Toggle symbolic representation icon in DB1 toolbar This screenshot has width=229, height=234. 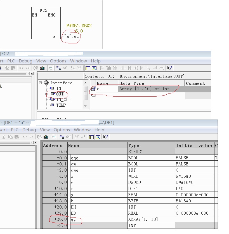[54, 137]
